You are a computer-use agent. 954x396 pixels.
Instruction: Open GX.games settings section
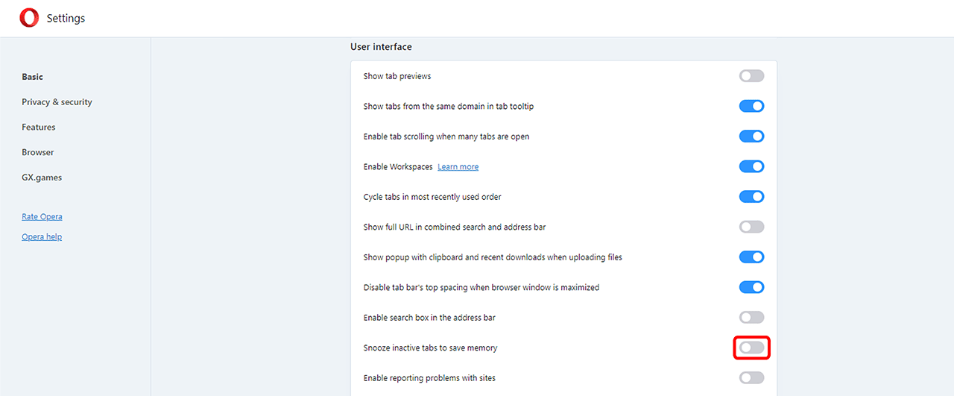(42, 177)
